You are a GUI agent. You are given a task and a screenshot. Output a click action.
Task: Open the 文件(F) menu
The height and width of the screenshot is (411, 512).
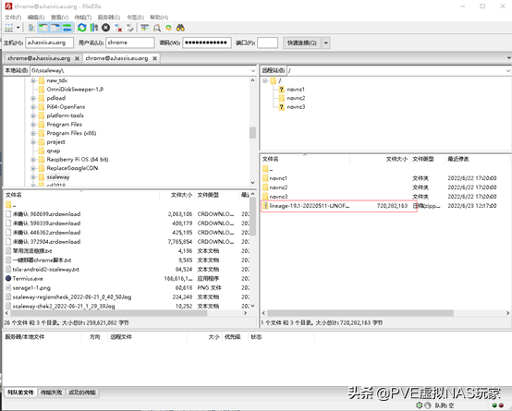pos(13,18)
